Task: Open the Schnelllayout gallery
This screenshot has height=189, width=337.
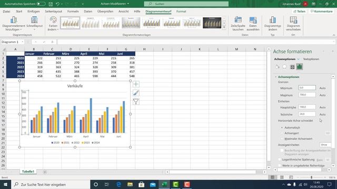Action: pyautogui.click(x=34, y=24)
